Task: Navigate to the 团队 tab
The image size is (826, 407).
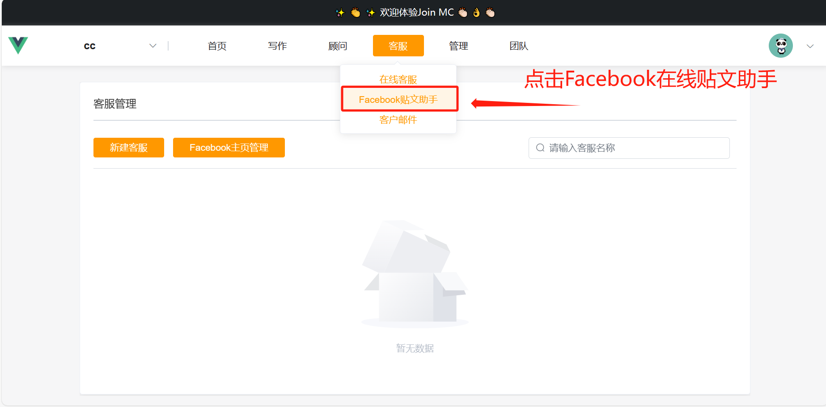Action: [x=519, y=46]
